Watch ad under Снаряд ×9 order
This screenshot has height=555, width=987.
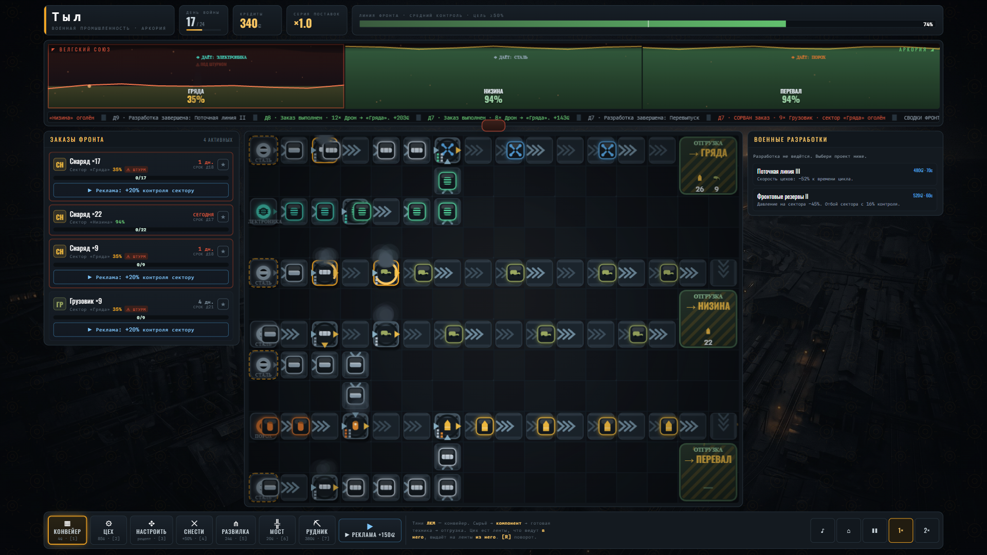(x=141, y=277)
